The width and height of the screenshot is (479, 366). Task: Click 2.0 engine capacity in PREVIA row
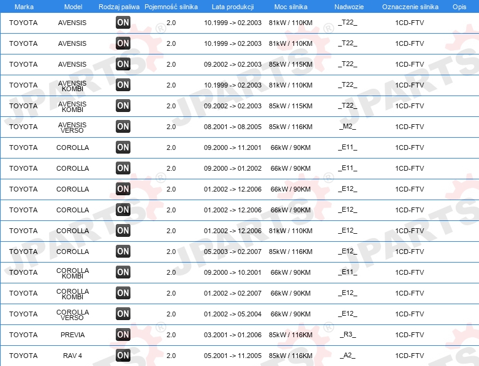pyautogui.click(x=171, y=335)
